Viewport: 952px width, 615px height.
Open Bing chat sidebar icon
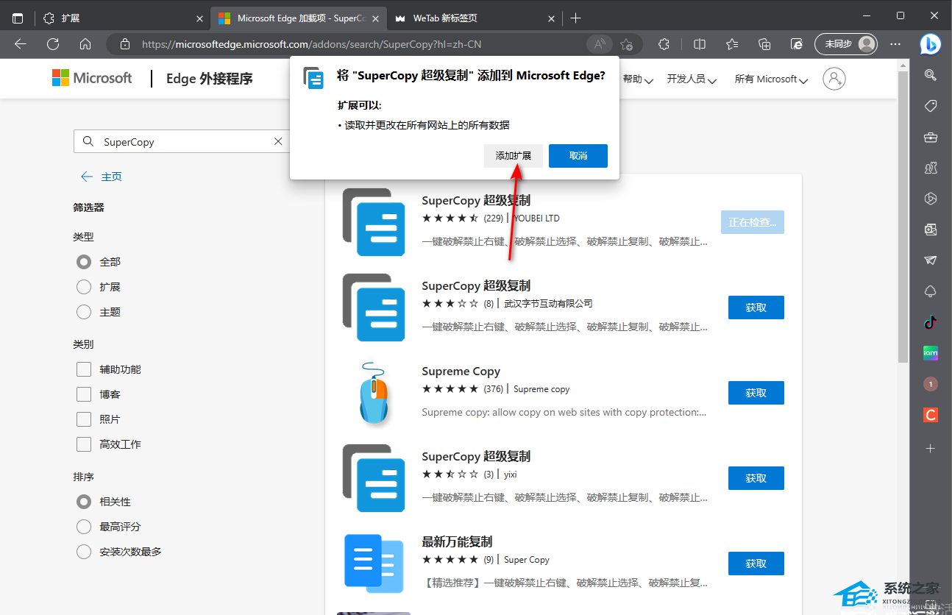click(930, 44)
